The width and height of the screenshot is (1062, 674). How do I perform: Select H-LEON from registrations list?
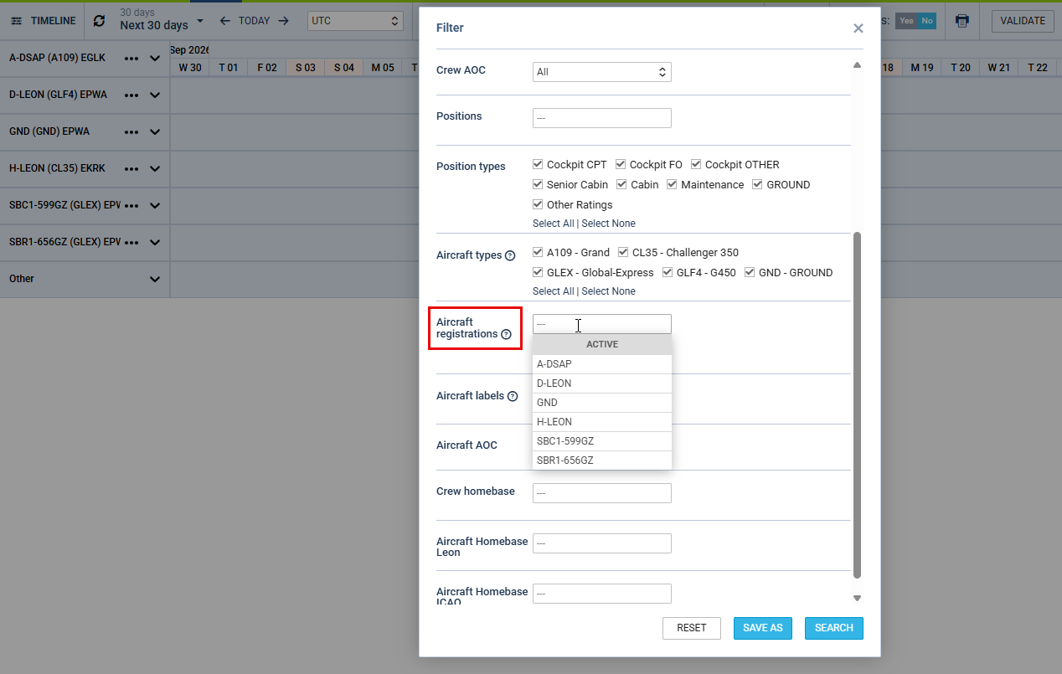point(602,422)
